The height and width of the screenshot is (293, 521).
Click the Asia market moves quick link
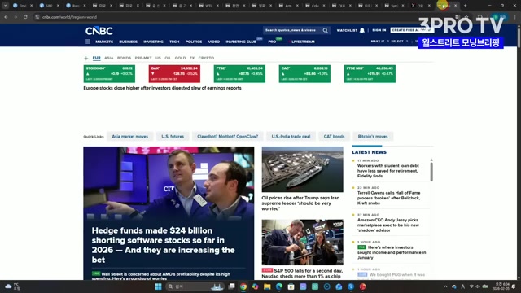tap(130, 137)
